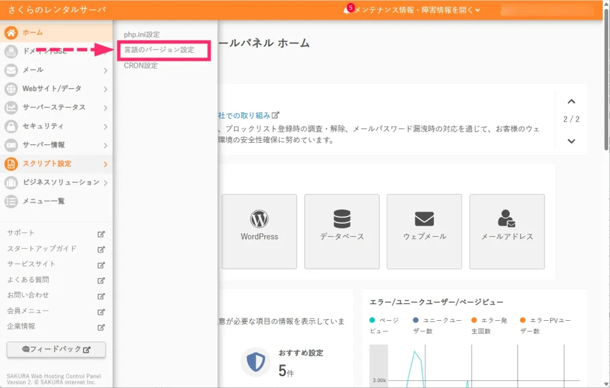This screenshot has height=388, width=610.
Task: Expand the ビジネスソリューション chevron
Action: click(105, 183)
